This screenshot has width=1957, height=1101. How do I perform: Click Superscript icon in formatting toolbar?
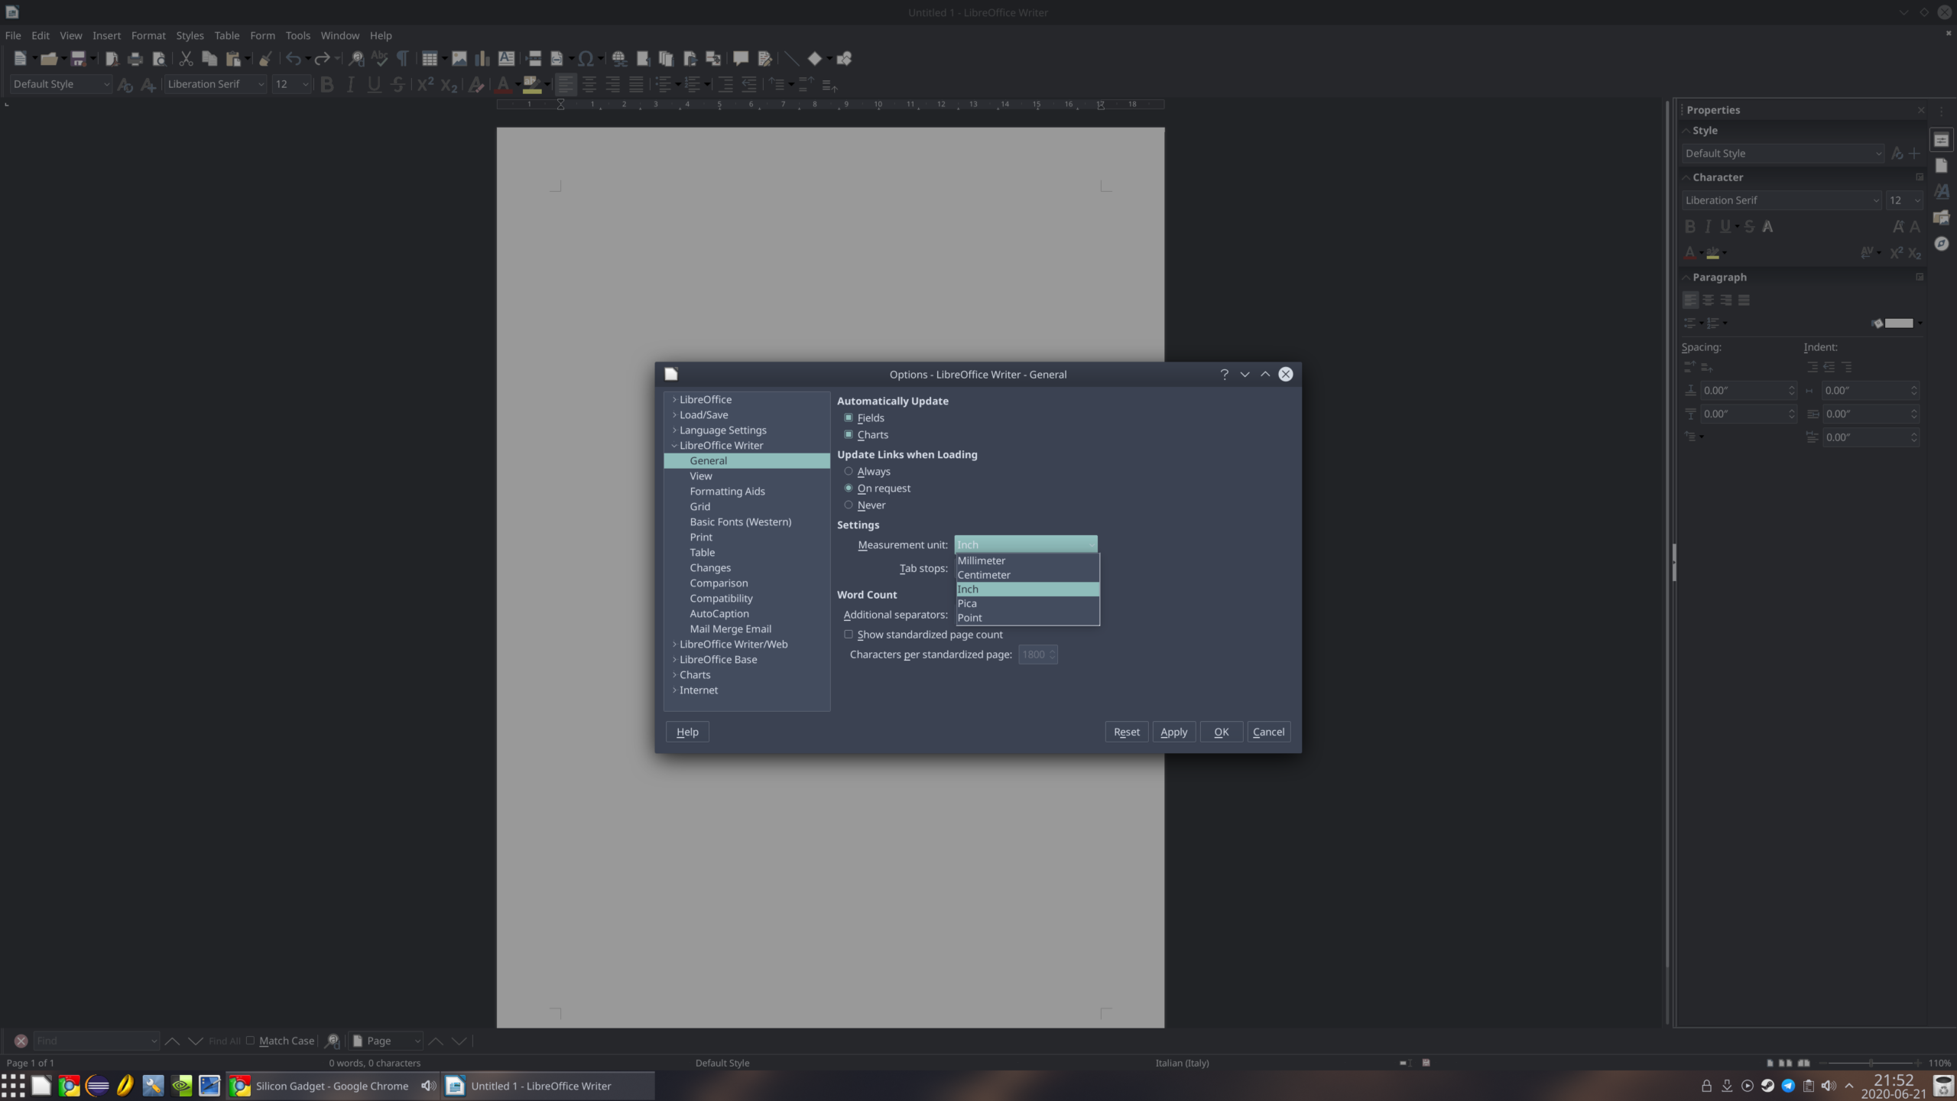(x=425, y=84)
